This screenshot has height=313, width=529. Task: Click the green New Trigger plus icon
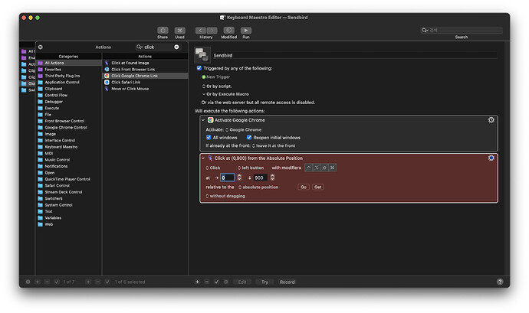(x=203, y=77)
